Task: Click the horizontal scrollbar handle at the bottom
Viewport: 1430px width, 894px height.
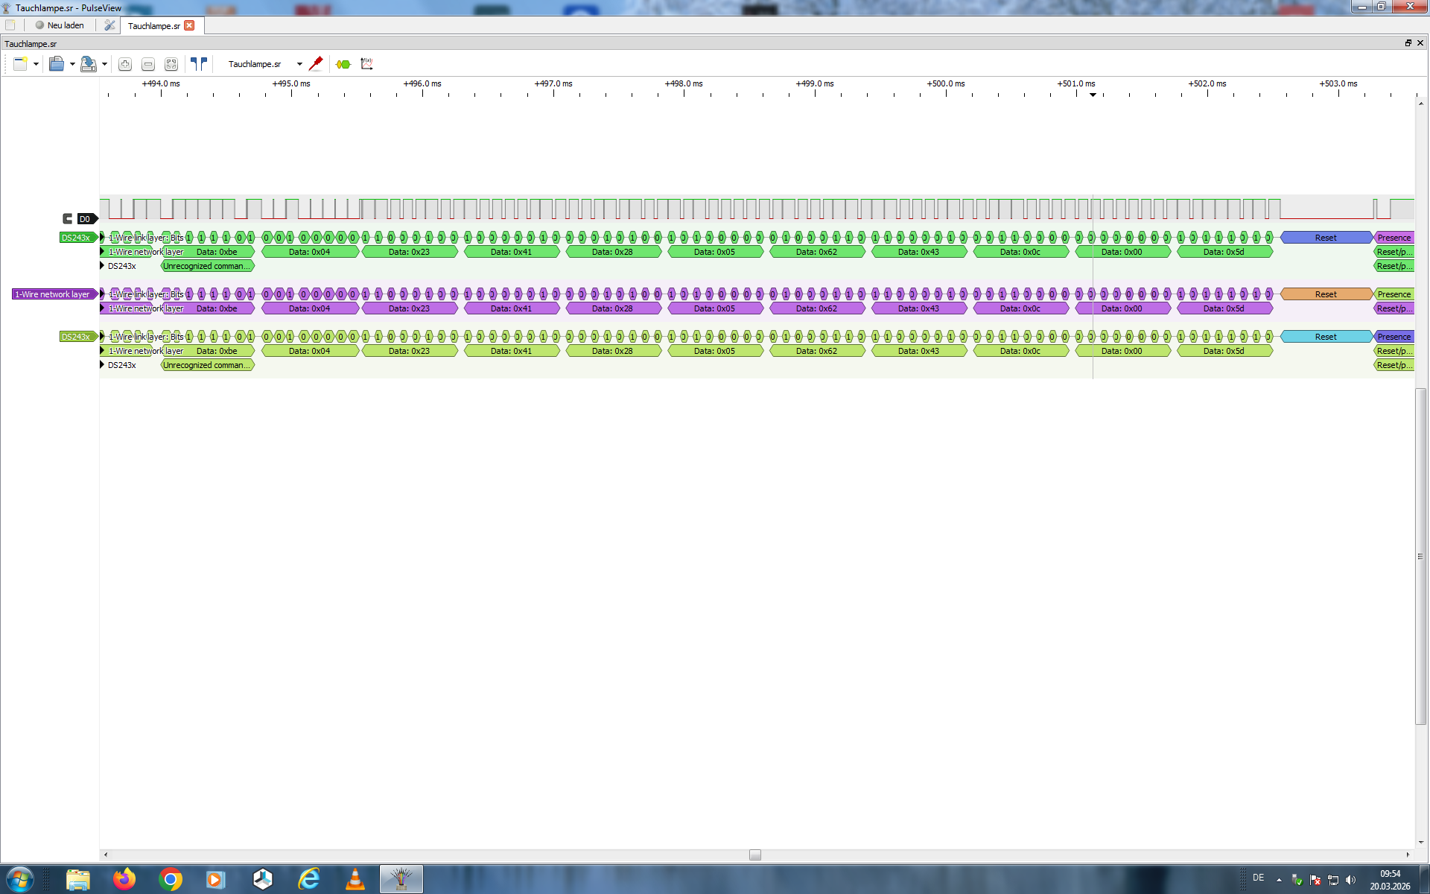Action: pyautogui.click(x=754, y=855)
